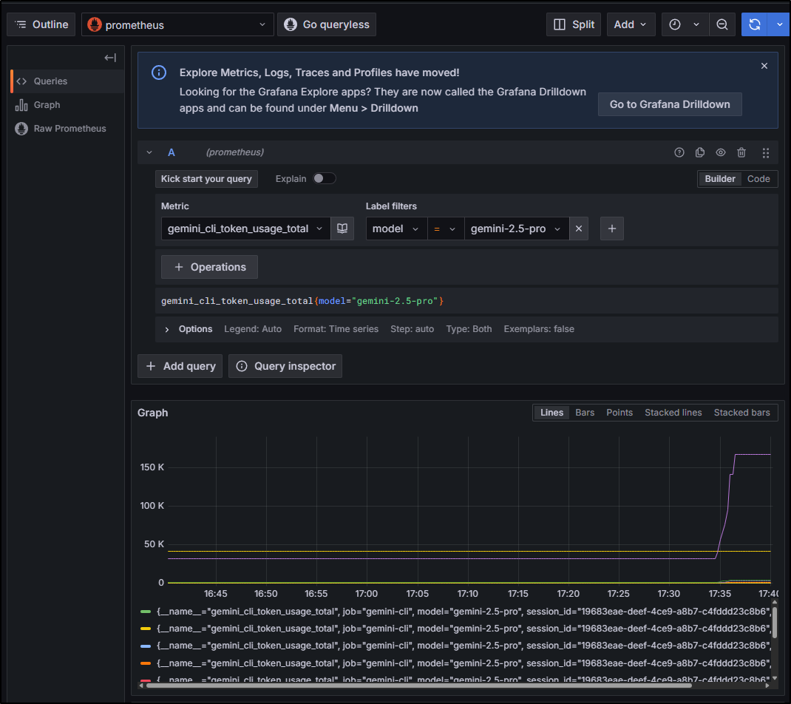Add an Operations step

pos(209,267)
